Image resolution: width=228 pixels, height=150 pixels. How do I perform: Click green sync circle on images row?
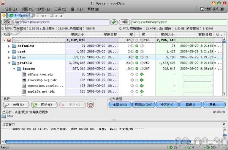point(137,68)
